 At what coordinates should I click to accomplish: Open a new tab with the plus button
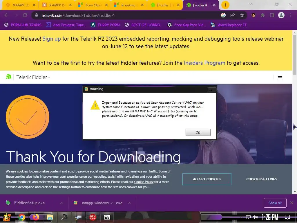pos(225,5)
